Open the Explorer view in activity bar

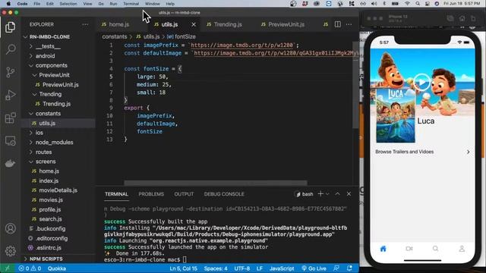10,27
